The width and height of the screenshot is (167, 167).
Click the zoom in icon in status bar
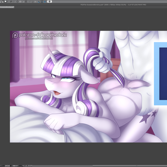point(8,166)
